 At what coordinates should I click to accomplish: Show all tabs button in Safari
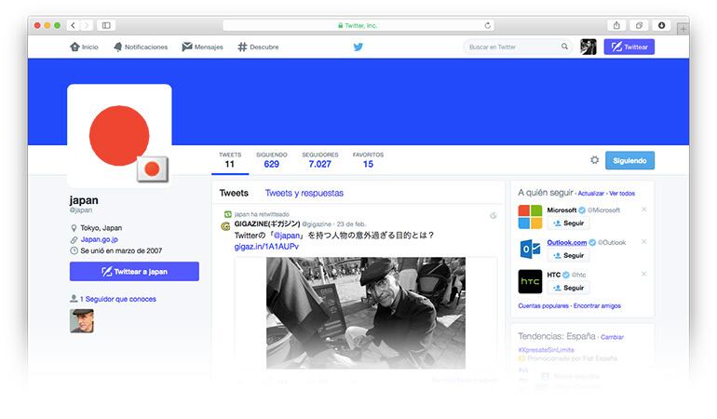click(x=639, y=26)
